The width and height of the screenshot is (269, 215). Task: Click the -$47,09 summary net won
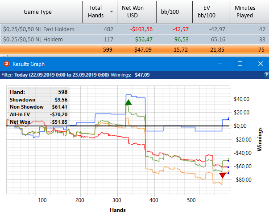142,50
